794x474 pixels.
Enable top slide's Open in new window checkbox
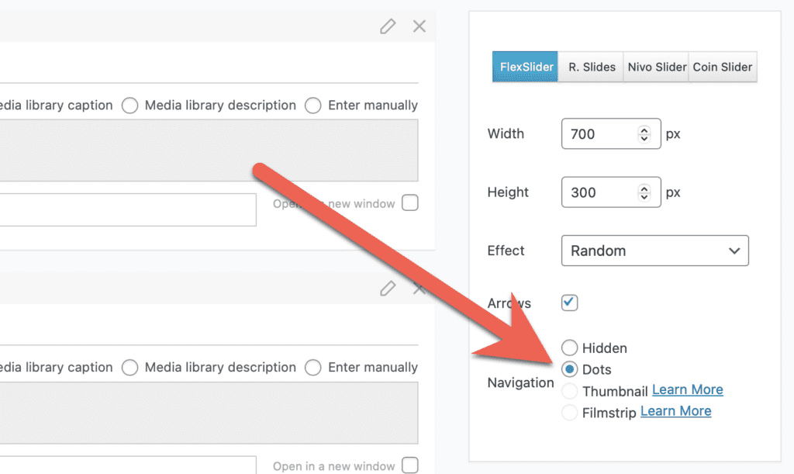(x=410, y=203)
